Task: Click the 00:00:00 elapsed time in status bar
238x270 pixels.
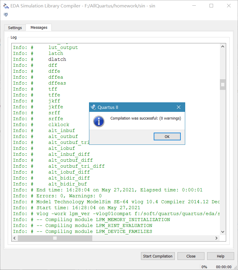Action: 224,267
